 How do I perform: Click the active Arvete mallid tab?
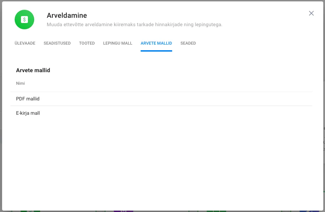[156, 43]
